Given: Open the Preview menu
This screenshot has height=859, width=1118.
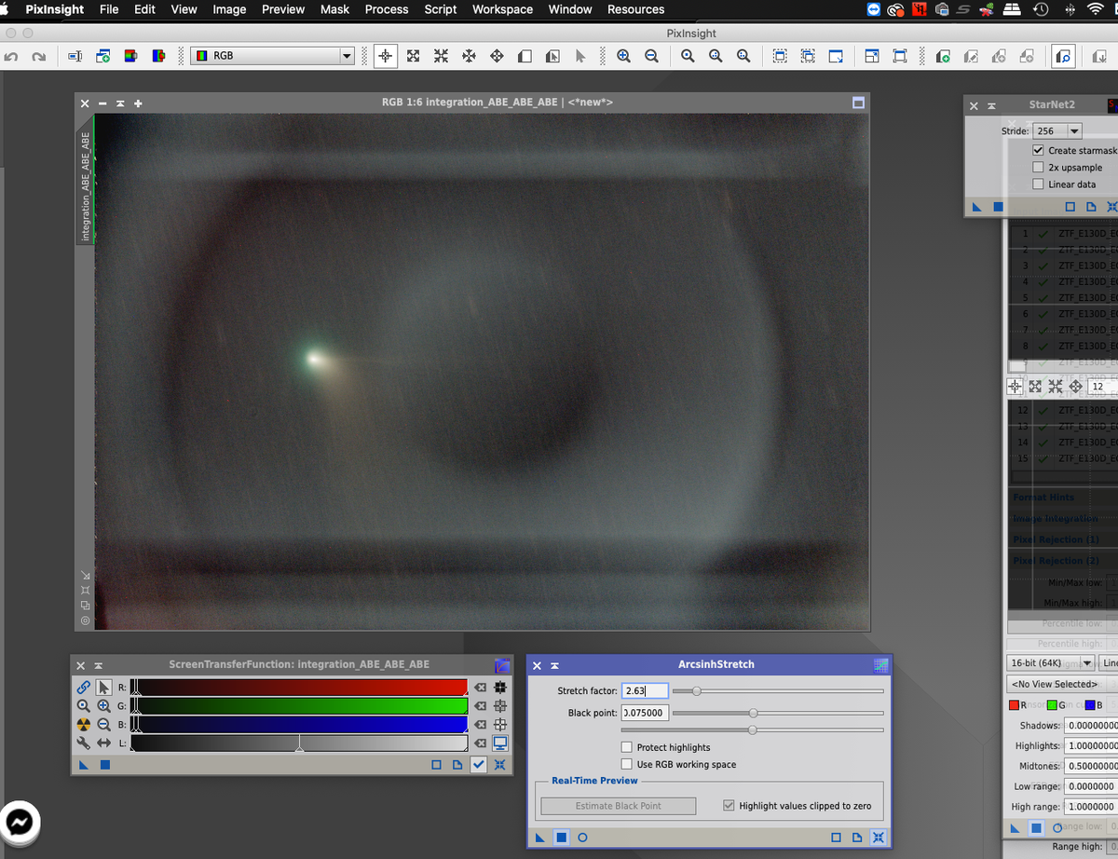Looking at the screenshot, I should coord(283,9).
